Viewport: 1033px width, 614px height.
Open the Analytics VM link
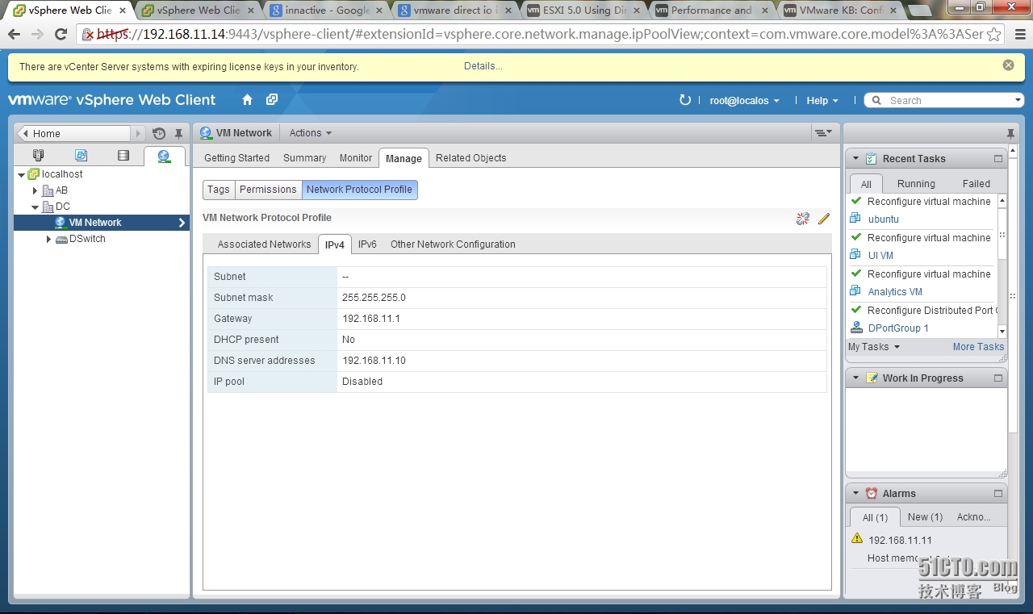(895, 292)
